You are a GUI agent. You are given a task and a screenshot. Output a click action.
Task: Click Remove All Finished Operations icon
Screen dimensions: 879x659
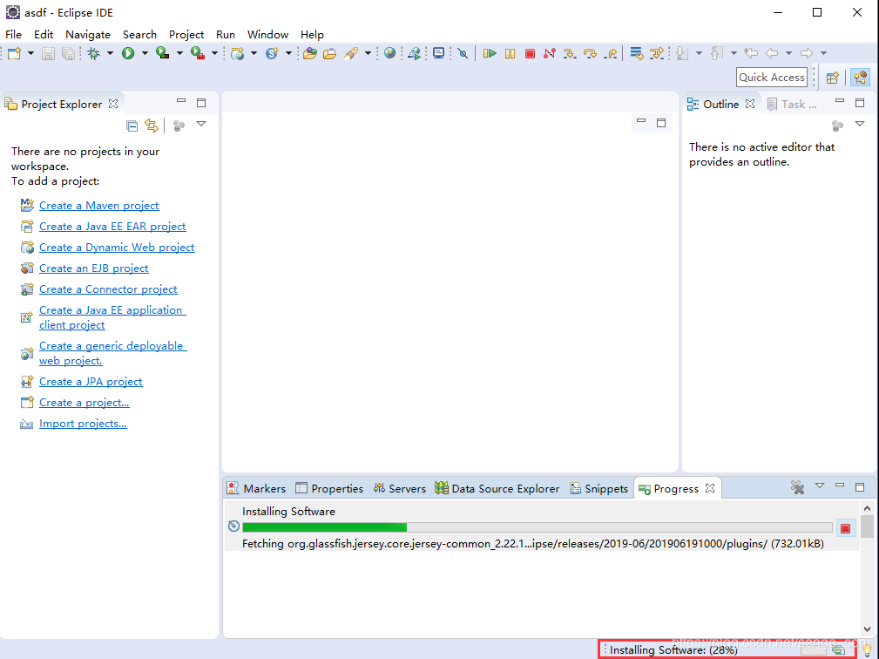[x=797, y=487]
